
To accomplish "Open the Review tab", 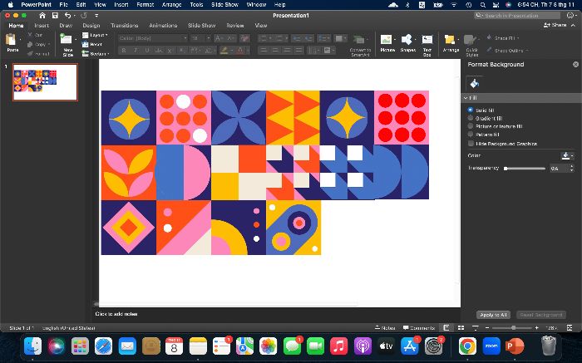I will [235, 26].
